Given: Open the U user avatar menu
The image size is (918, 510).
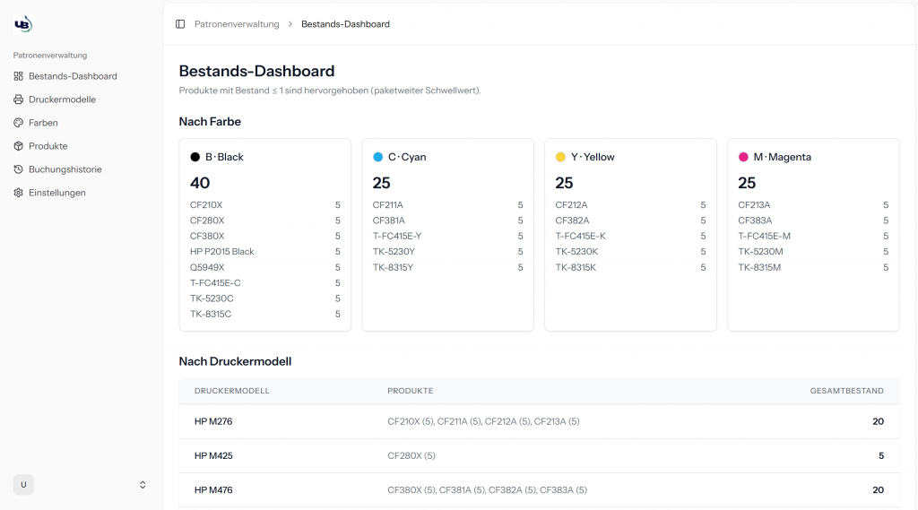Looking at the screenshot, I should 23,485.
